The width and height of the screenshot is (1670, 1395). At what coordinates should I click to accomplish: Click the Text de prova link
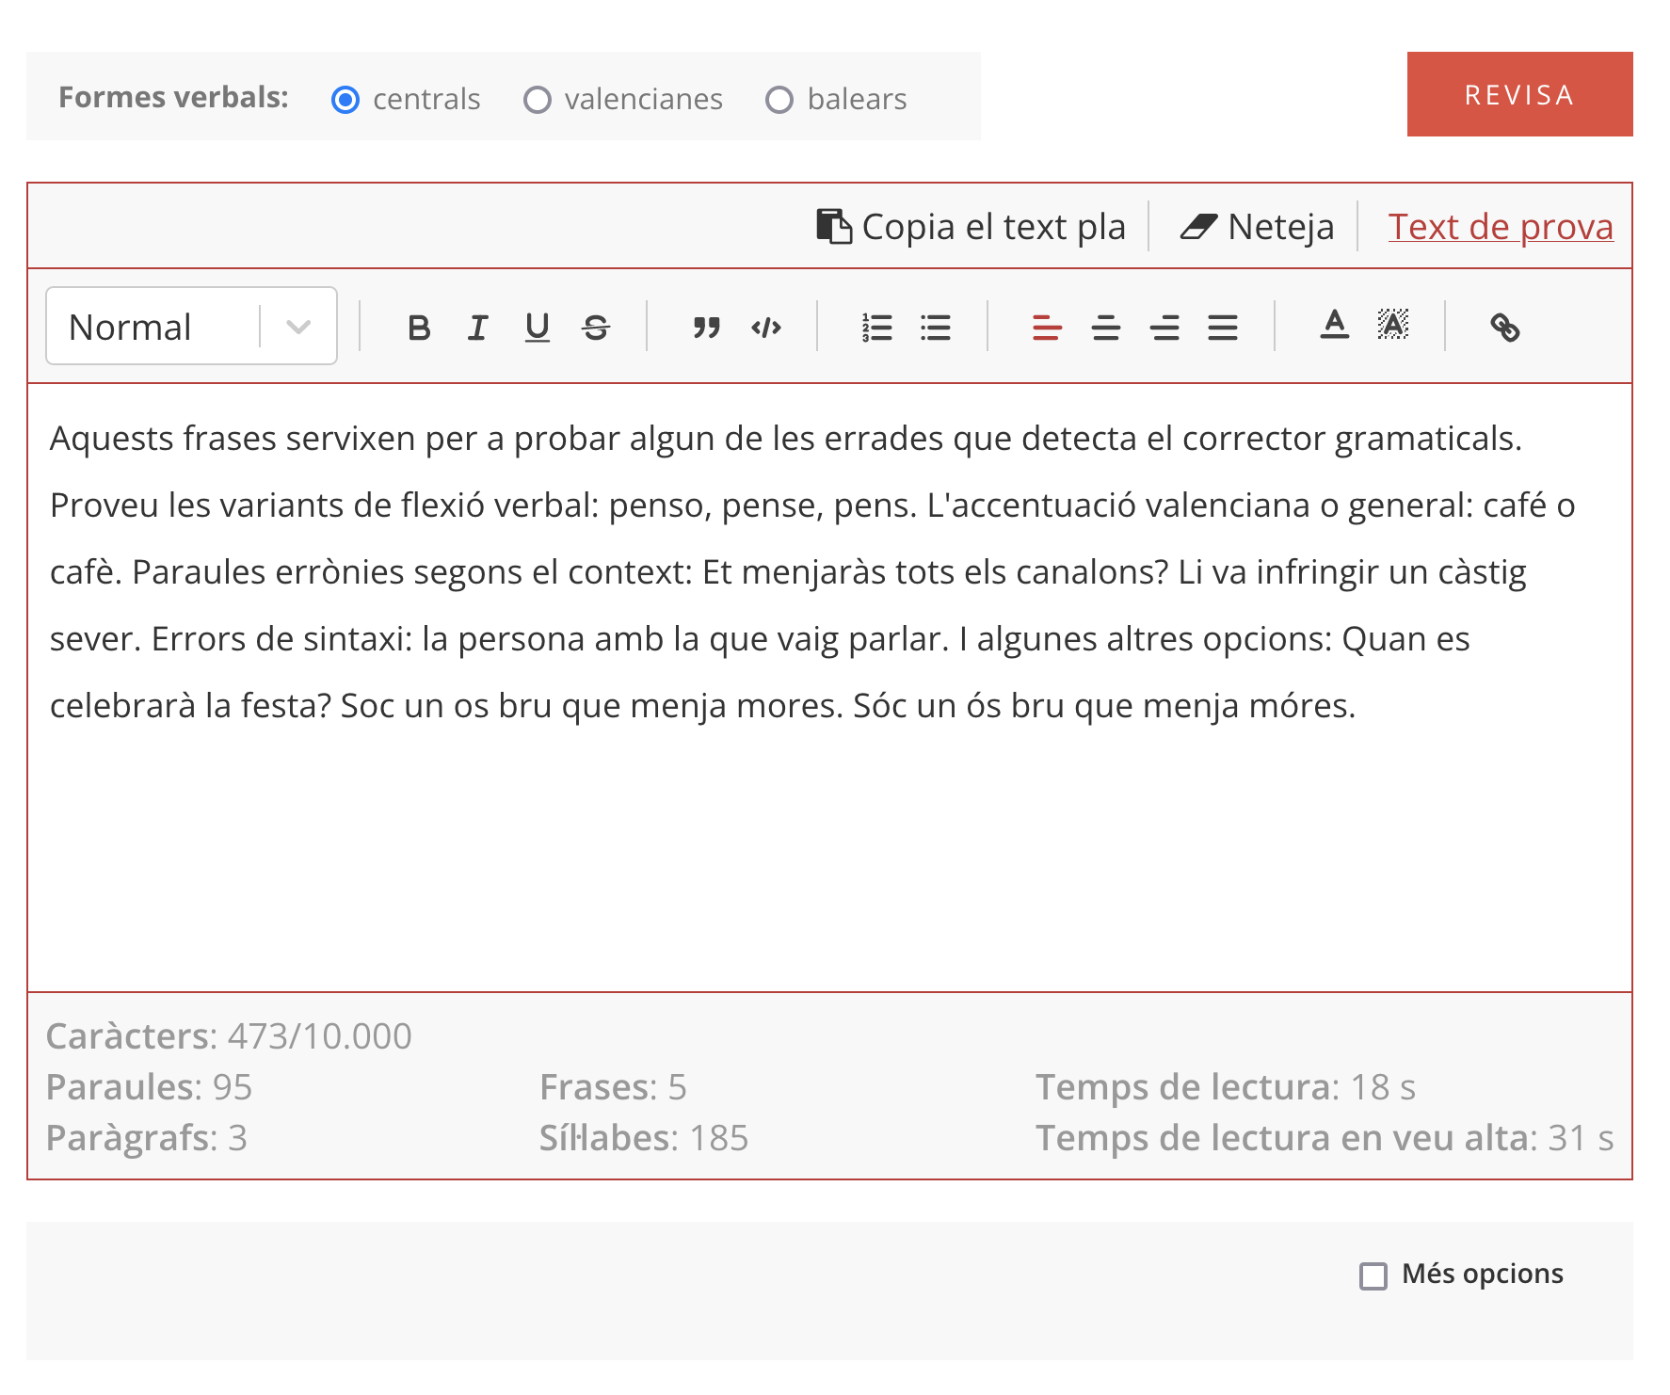[x=1501, y=227]
